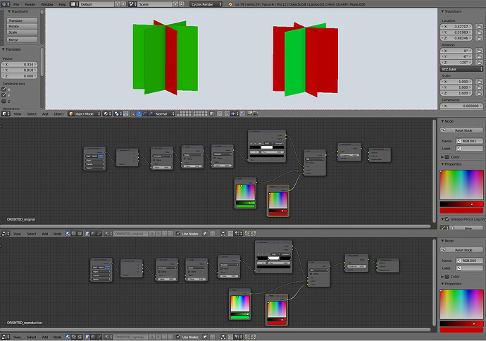Viewport: 486px width, 341px height.
Task: Select Shader nodes tree icon in ORIENTED_original editor
Action: (68, 233)
